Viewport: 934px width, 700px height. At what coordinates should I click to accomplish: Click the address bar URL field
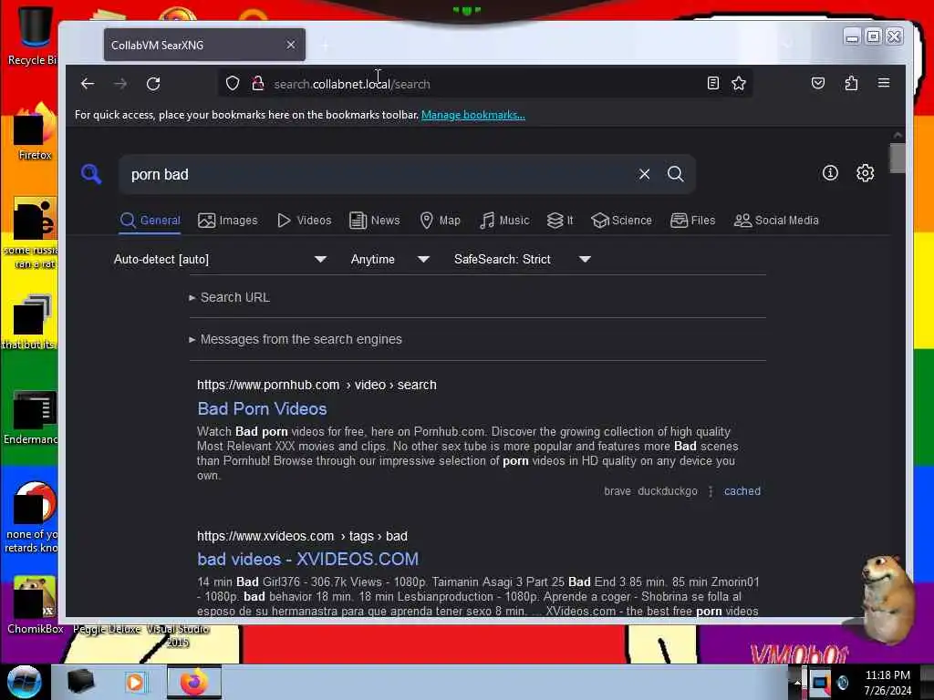point(485,84)
